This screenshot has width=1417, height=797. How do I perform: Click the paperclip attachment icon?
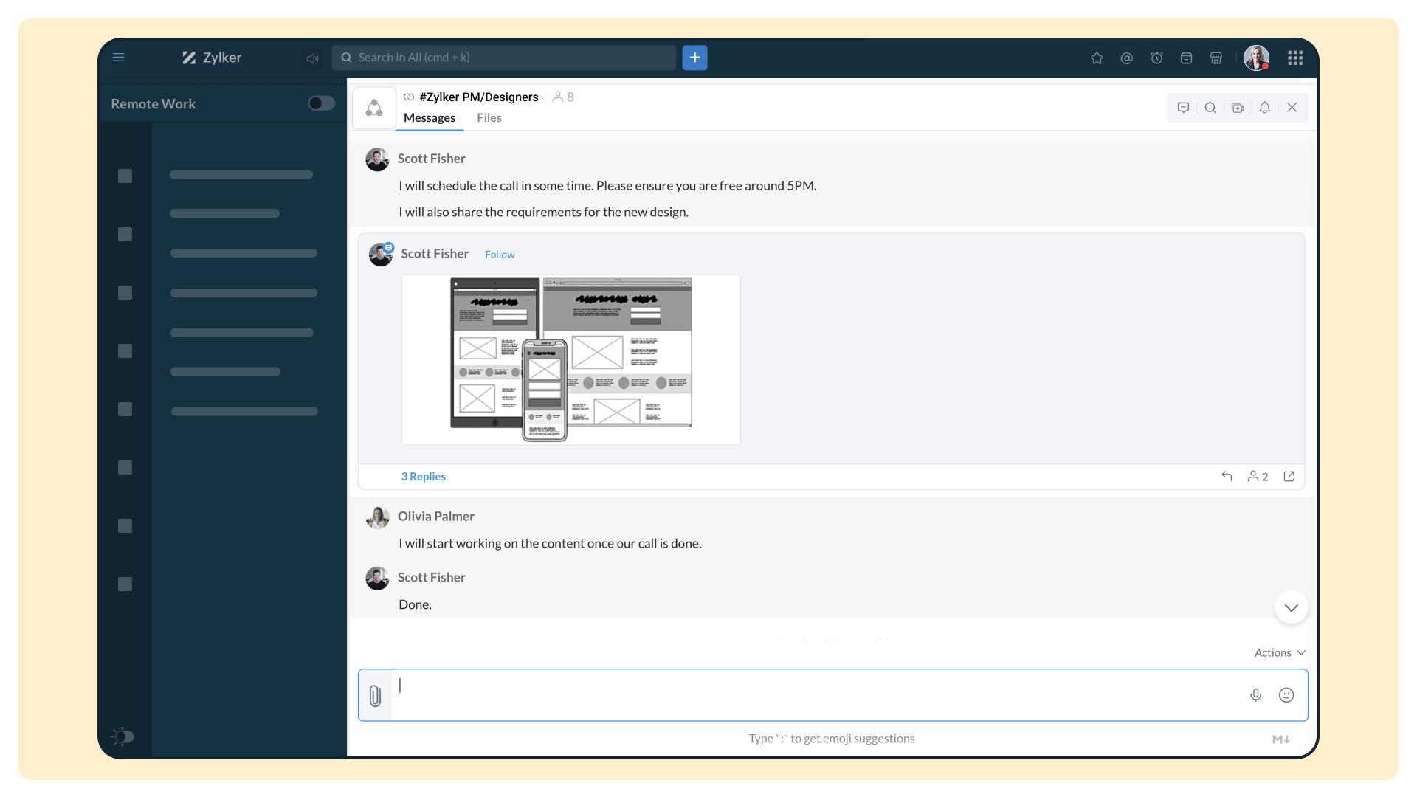(375, 695)
